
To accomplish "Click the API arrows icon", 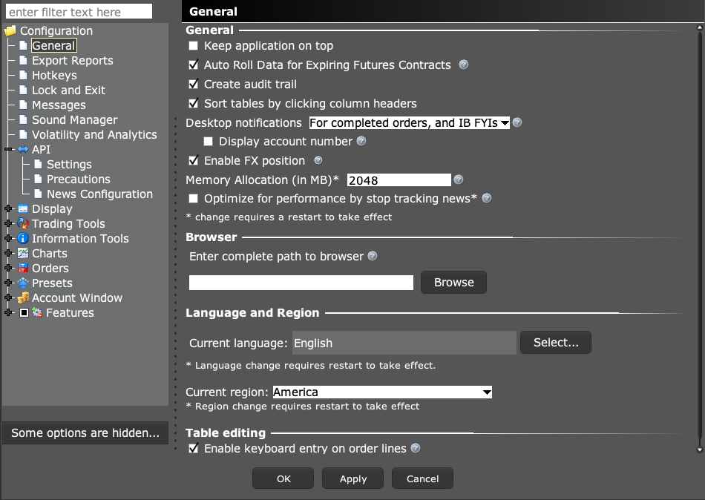I will (x=23, y=149).
